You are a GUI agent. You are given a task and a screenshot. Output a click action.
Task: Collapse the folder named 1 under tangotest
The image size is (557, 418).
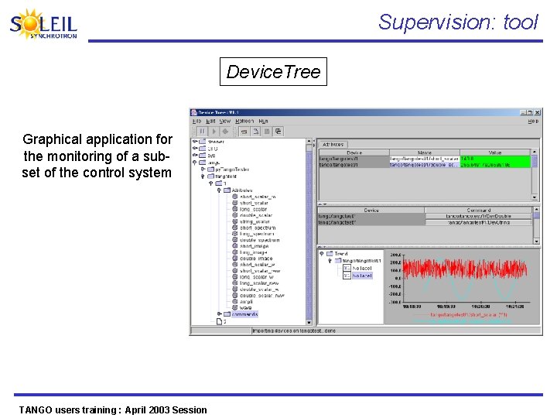coord(211,183)
